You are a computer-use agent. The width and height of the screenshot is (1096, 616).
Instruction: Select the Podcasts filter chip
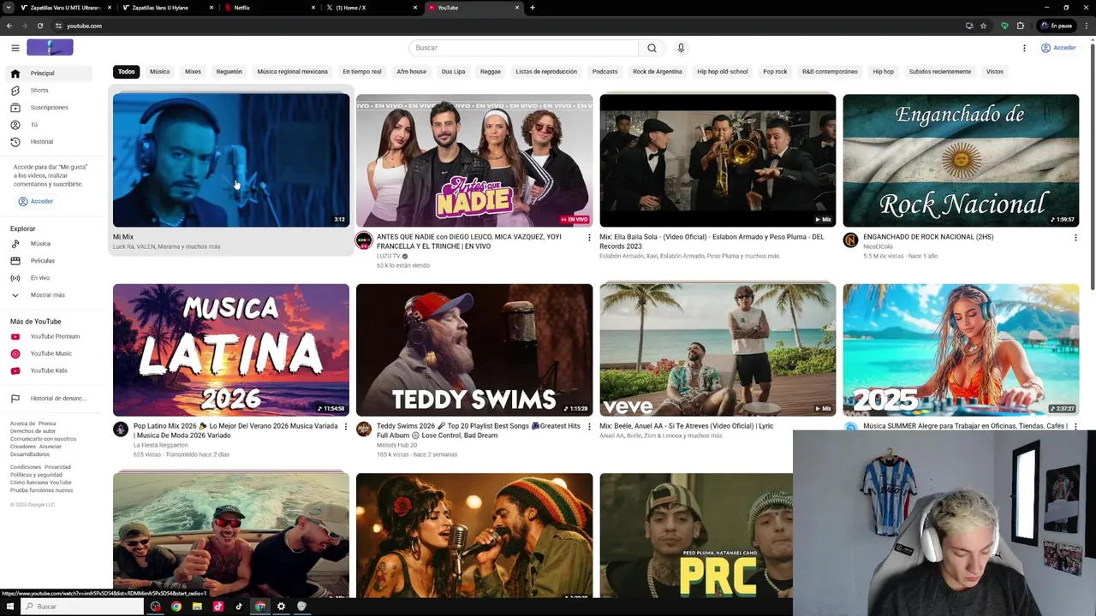[x=605, y=72]
